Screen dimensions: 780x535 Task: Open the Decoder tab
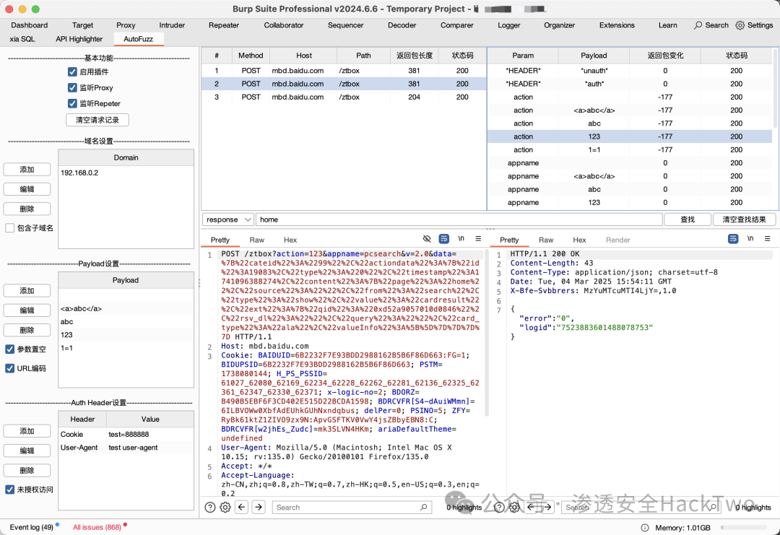point(402,25)
